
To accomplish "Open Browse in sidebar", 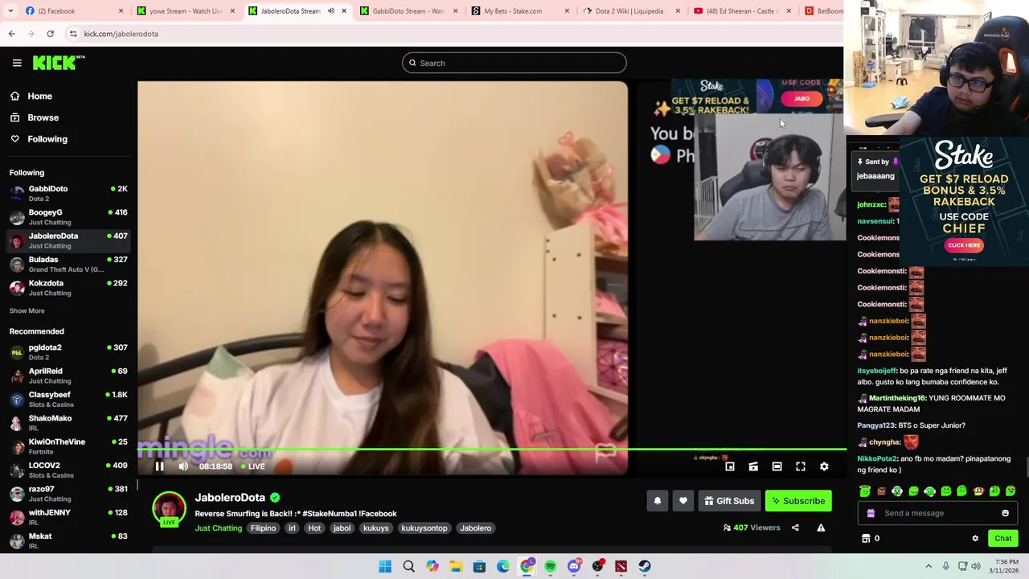I will coord(34,117).
